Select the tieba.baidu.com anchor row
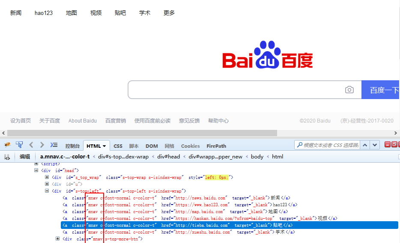400x243 pixels. (x=230, y=225)
